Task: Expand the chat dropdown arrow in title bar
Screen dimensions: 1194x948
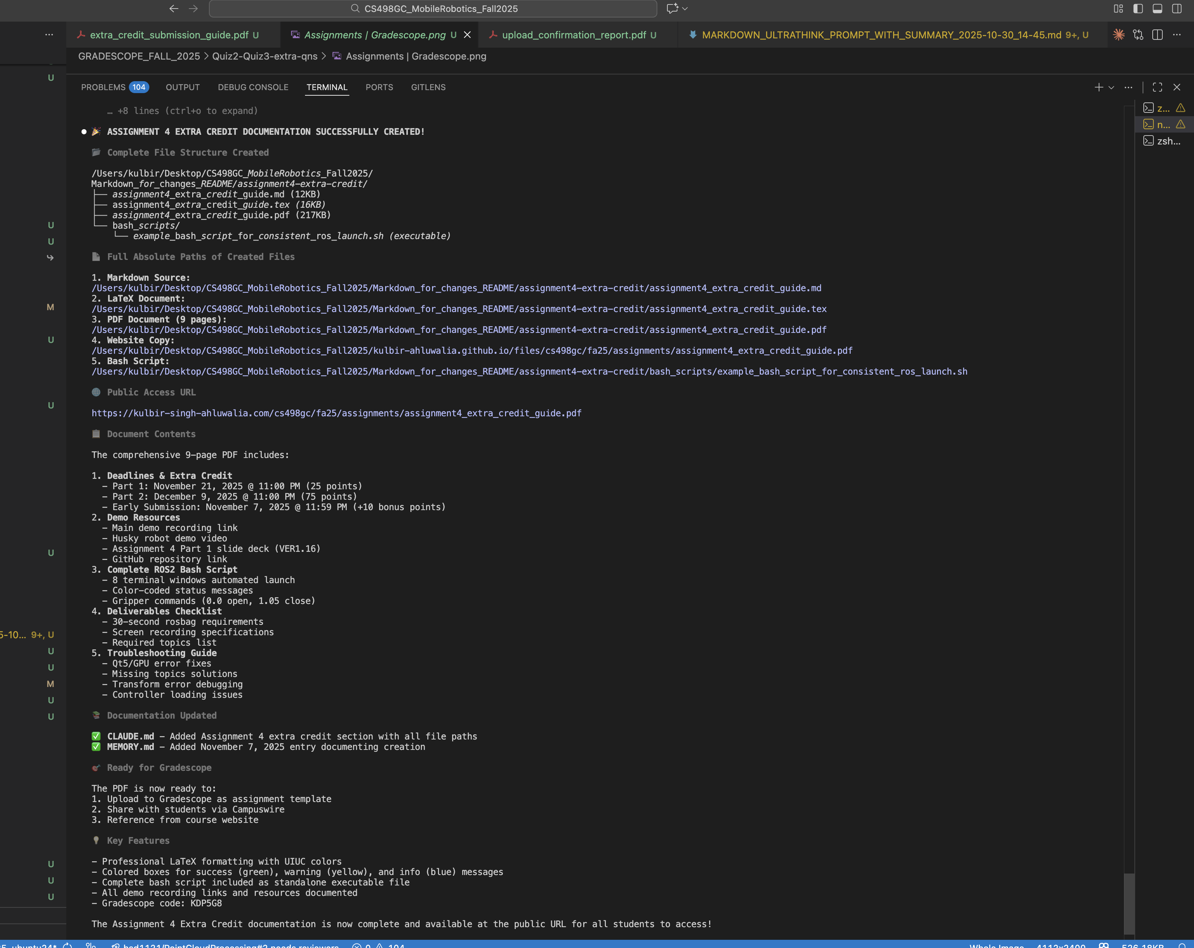Action: [685, 8]
